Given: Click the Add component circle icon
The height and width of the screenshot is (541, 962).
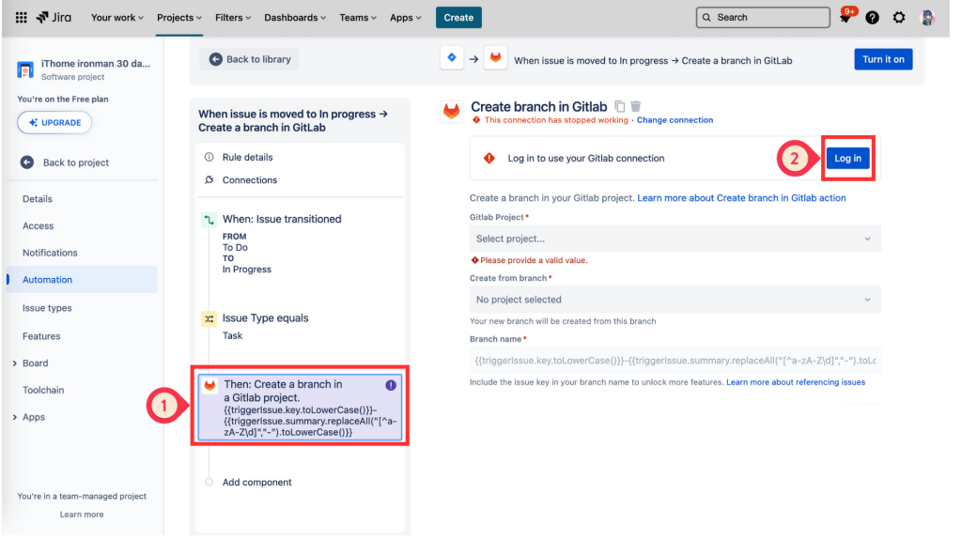Looking at the screenshot, I should 209,482.
